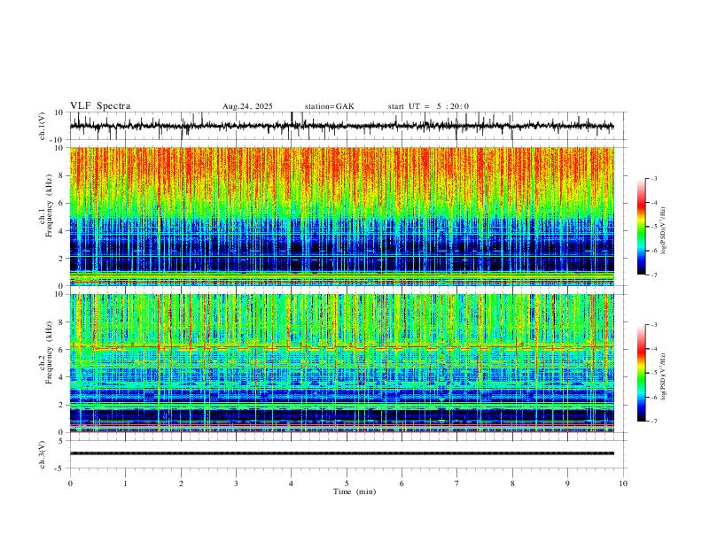Click the "6" kHz tick on ch.2 frequency axis
The height and width of the screenshot is (542, 702).
pyautogui.click(x=62, y=350)
